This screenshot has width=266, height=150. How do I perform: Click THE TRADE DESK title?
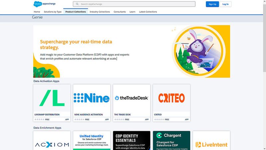[122, 115]
